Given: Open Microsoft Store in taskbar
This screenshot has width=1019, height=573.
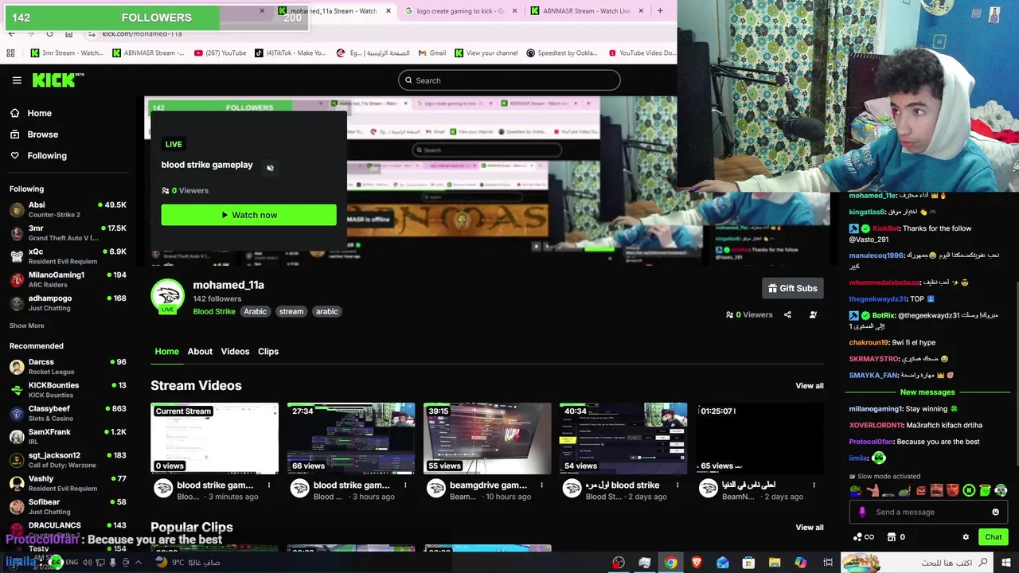Looking at the screenshot, I should point(748,563).
